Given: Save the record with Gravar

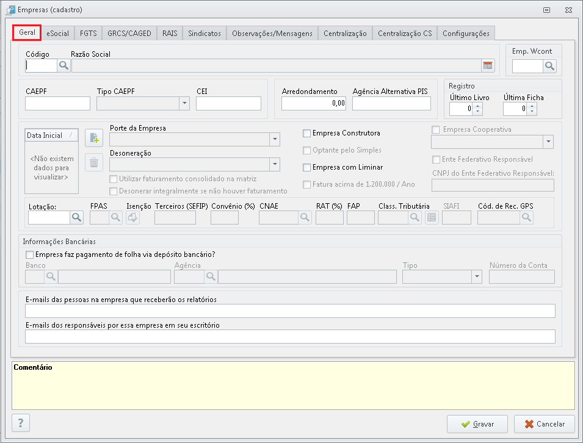Looking at the screenshot, I should point(477,424).
